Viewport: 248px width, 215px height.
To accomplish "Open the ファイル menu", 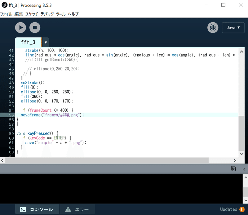I will (6, 14).
